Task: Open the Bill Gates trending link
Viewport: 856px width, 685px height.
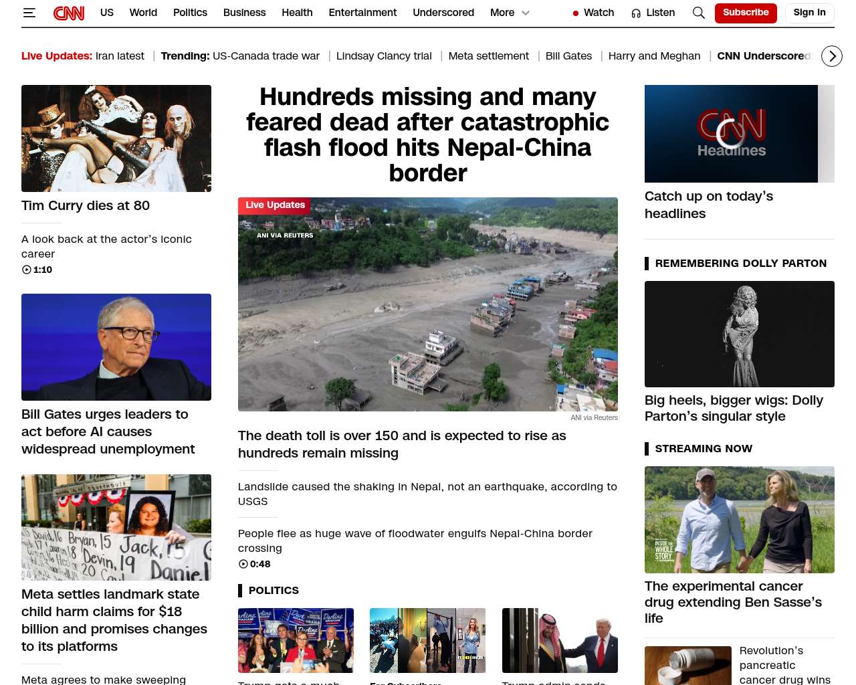Action: (x=568, y=56)
